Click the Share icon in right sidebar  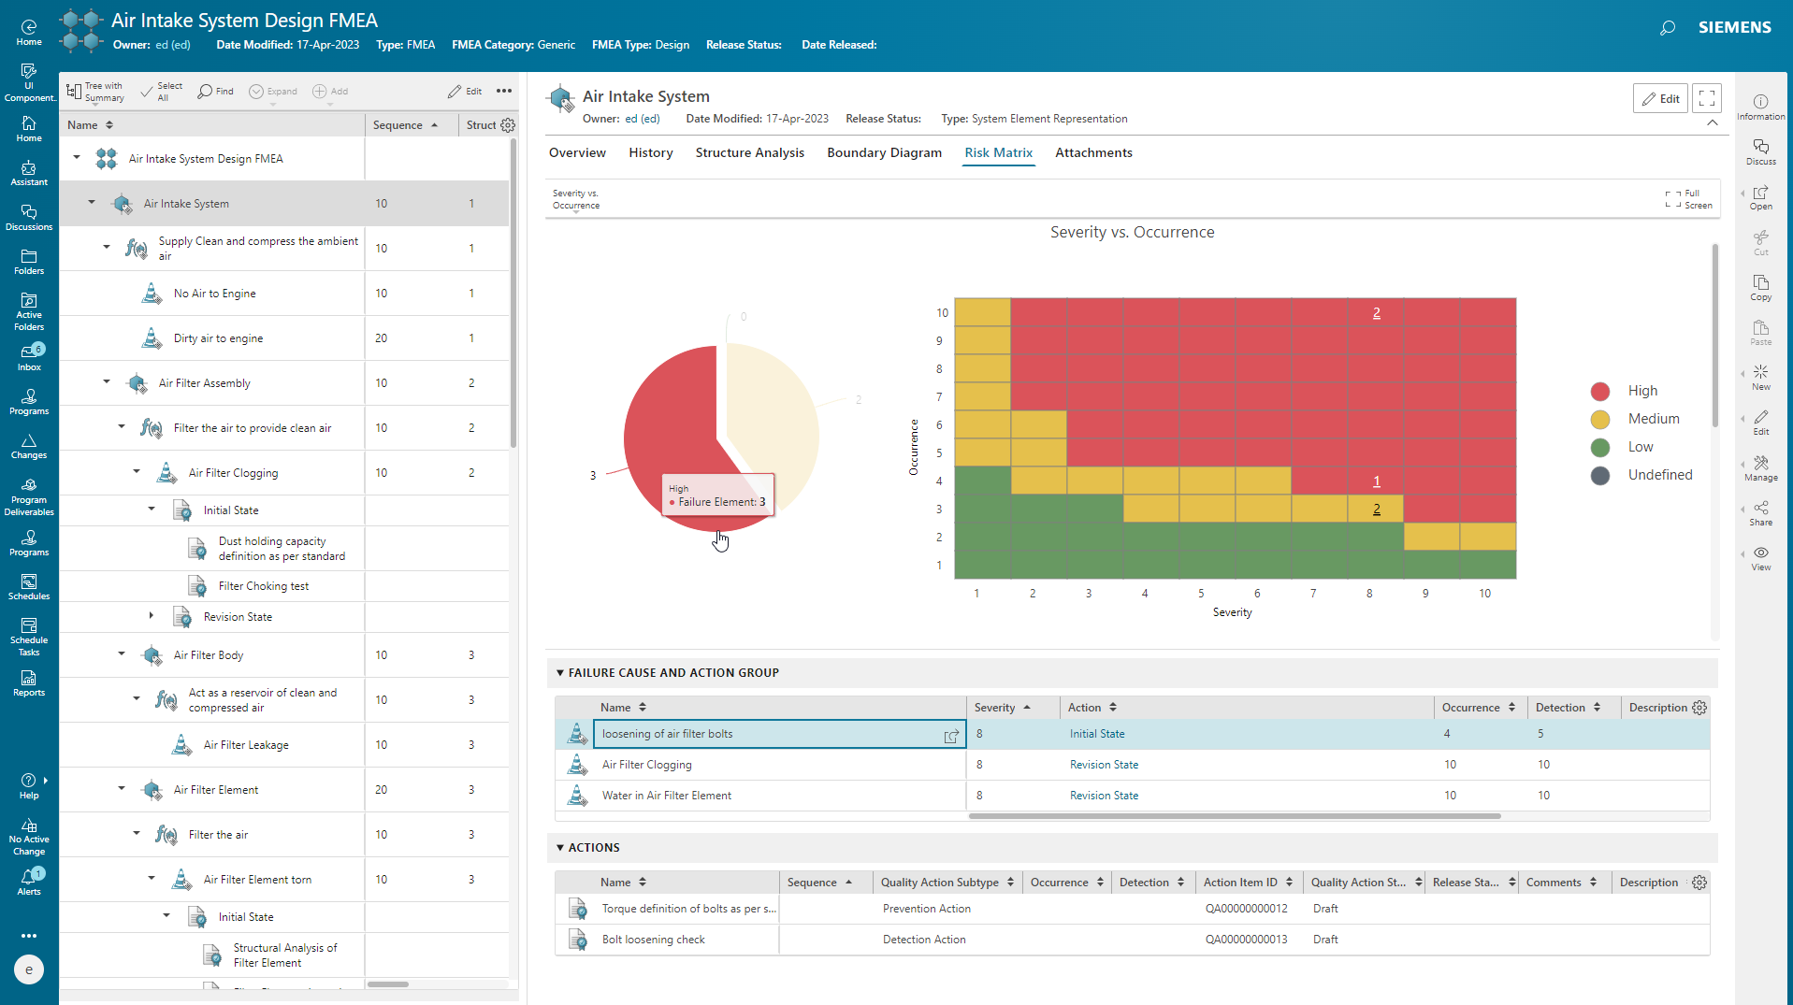pyautogui.click(x=1760, y=512)
